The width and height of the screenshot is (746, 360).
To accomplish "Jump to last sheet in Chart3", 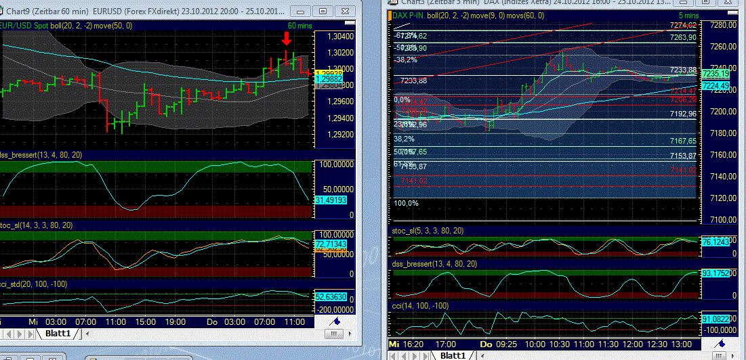I will coord(426,356).
